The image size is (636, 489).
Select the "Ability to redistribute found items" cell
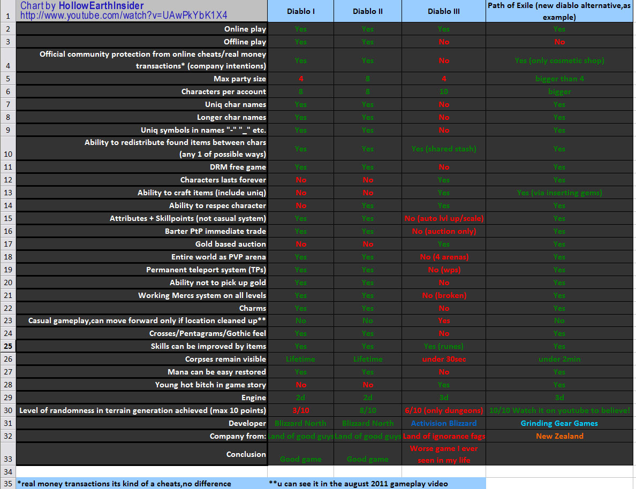[x=141, y=148]
